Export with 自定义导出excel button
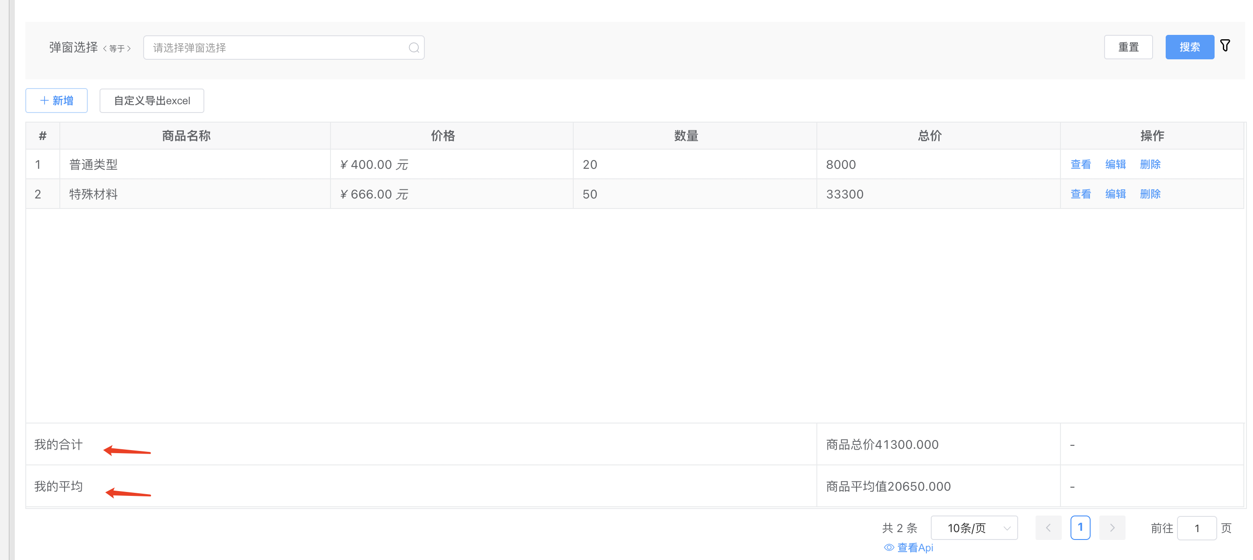1253x560 pixels. (x=152, y=101)
